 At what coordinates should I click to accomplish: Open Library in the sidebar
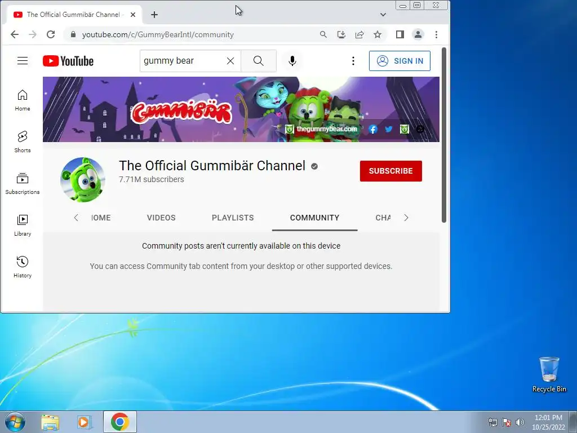click(x=23, y=226)
